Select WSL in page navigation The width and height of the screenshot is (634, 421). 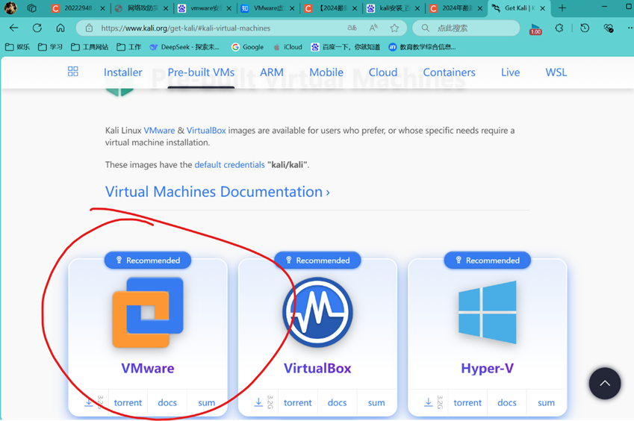[x=556, y=72]
